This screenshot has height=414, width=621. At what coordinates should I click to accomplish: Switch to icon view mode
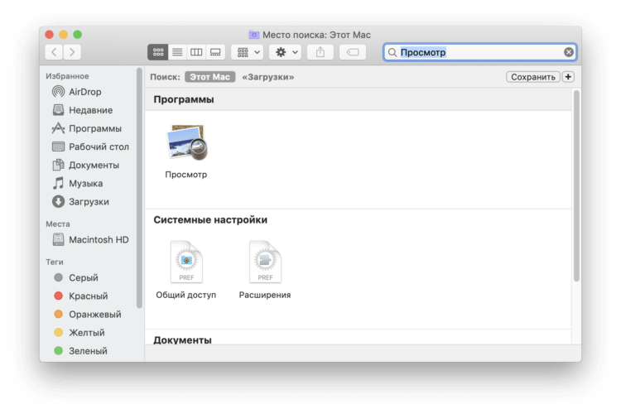point(157,52)
